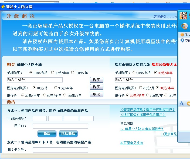Viewport: 190px width, 159px height.
Task: Select bank card 50元/全年 option
Action: click(44, 95)
